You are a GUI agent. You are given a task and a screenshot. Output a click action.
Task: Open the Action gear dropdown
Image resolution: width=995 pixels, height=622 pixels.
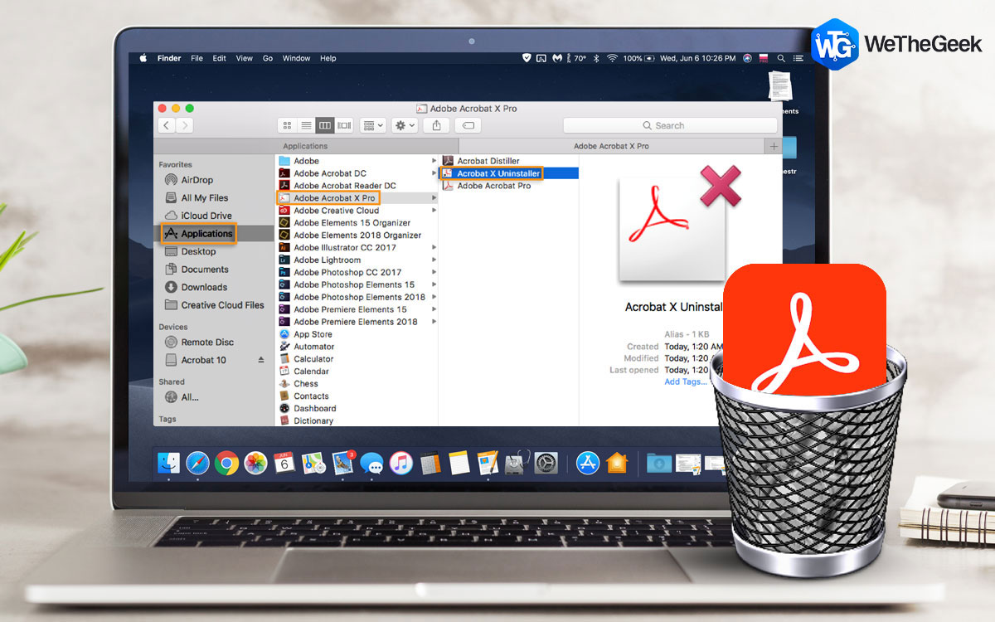point(405,125)
